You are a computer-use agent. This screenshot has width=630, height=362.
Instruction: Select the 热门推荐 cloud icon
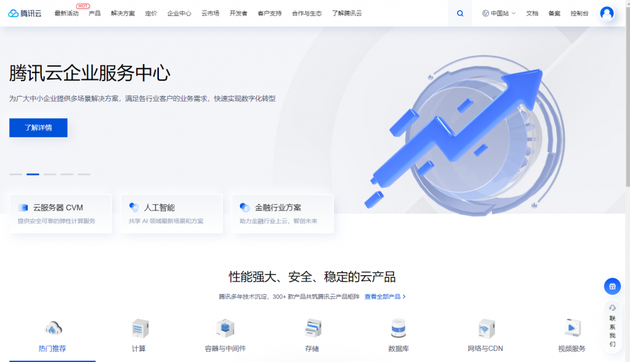click(53, 329)
